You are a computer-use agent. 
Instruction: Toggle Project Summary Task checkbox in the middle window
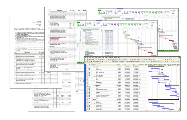tap(144, 25)
